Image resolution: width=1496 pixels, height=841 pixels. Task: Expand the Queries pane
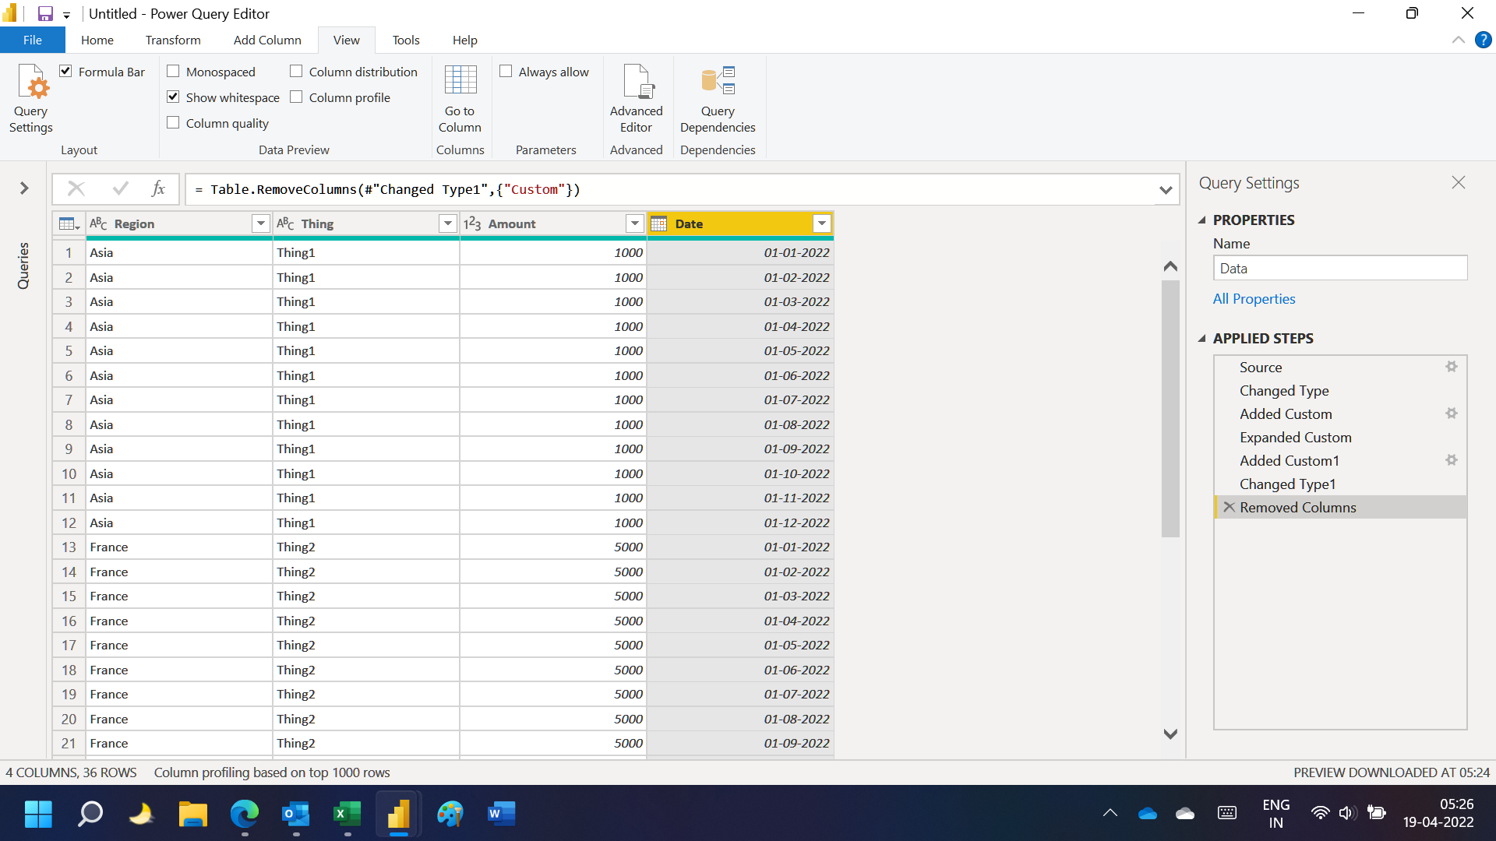pos(24,188)
